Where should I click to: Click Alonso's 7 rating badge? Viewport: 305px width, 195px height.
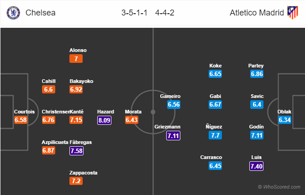click(x=77, y=59)
